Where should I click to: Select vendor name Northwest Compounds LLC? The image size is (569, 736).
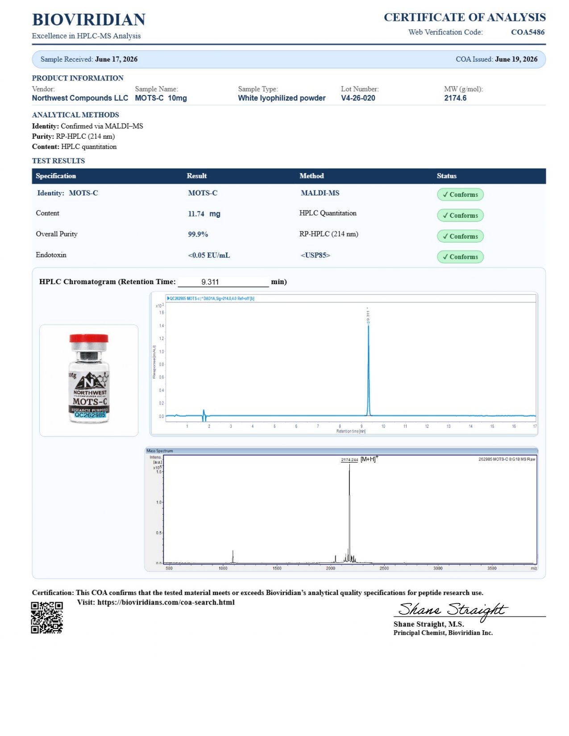80,98
